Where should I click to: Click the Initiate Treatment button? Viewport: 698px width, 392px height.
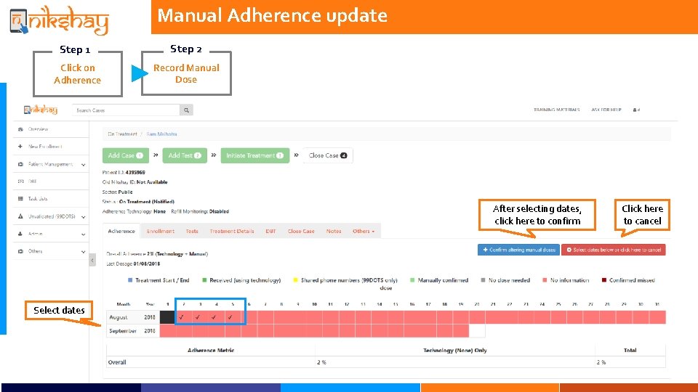pos(254,155)
